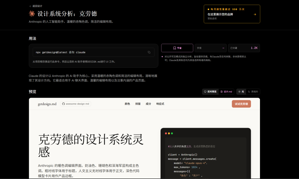Open the 在这里展示您的品牌 sponsor card
Screen dimensions: 299x179
232,14
